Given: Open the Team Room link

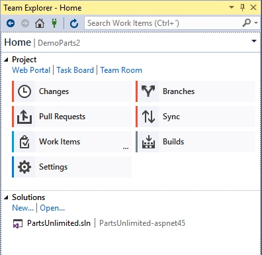Looking at the screenshot, I should point(121,70).
